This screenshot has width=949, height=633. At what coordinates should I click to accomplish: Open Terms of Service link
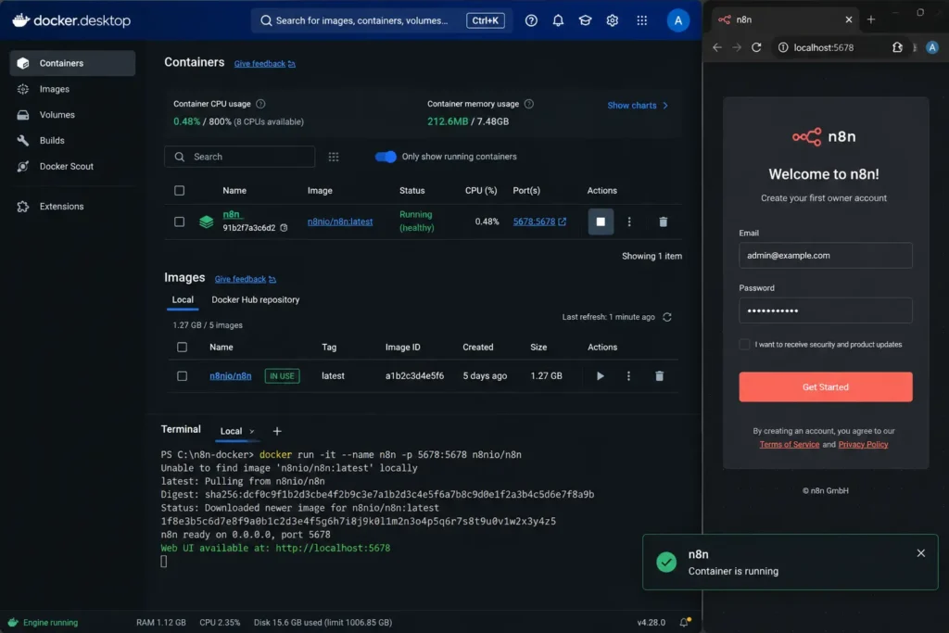(x=790, y=444)
